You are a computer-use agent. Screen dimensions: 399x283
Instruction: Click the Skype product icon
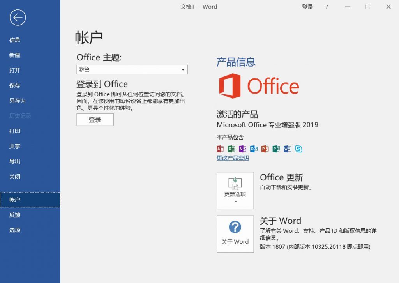tap(298, 149)
